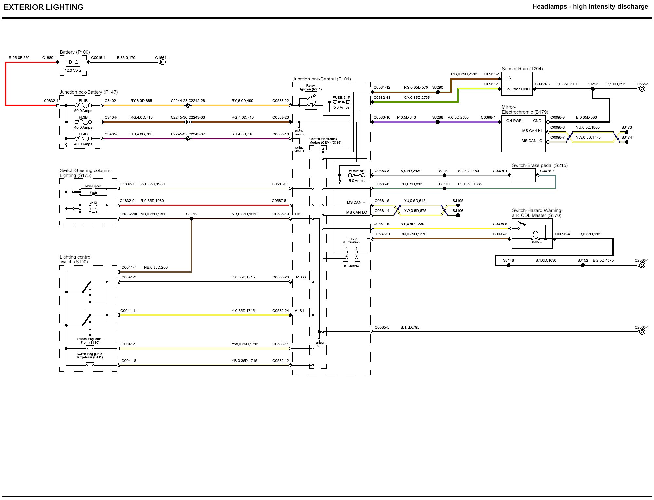Click the hazard warning 1.20 Watts lamp symbol

[536, 235]
